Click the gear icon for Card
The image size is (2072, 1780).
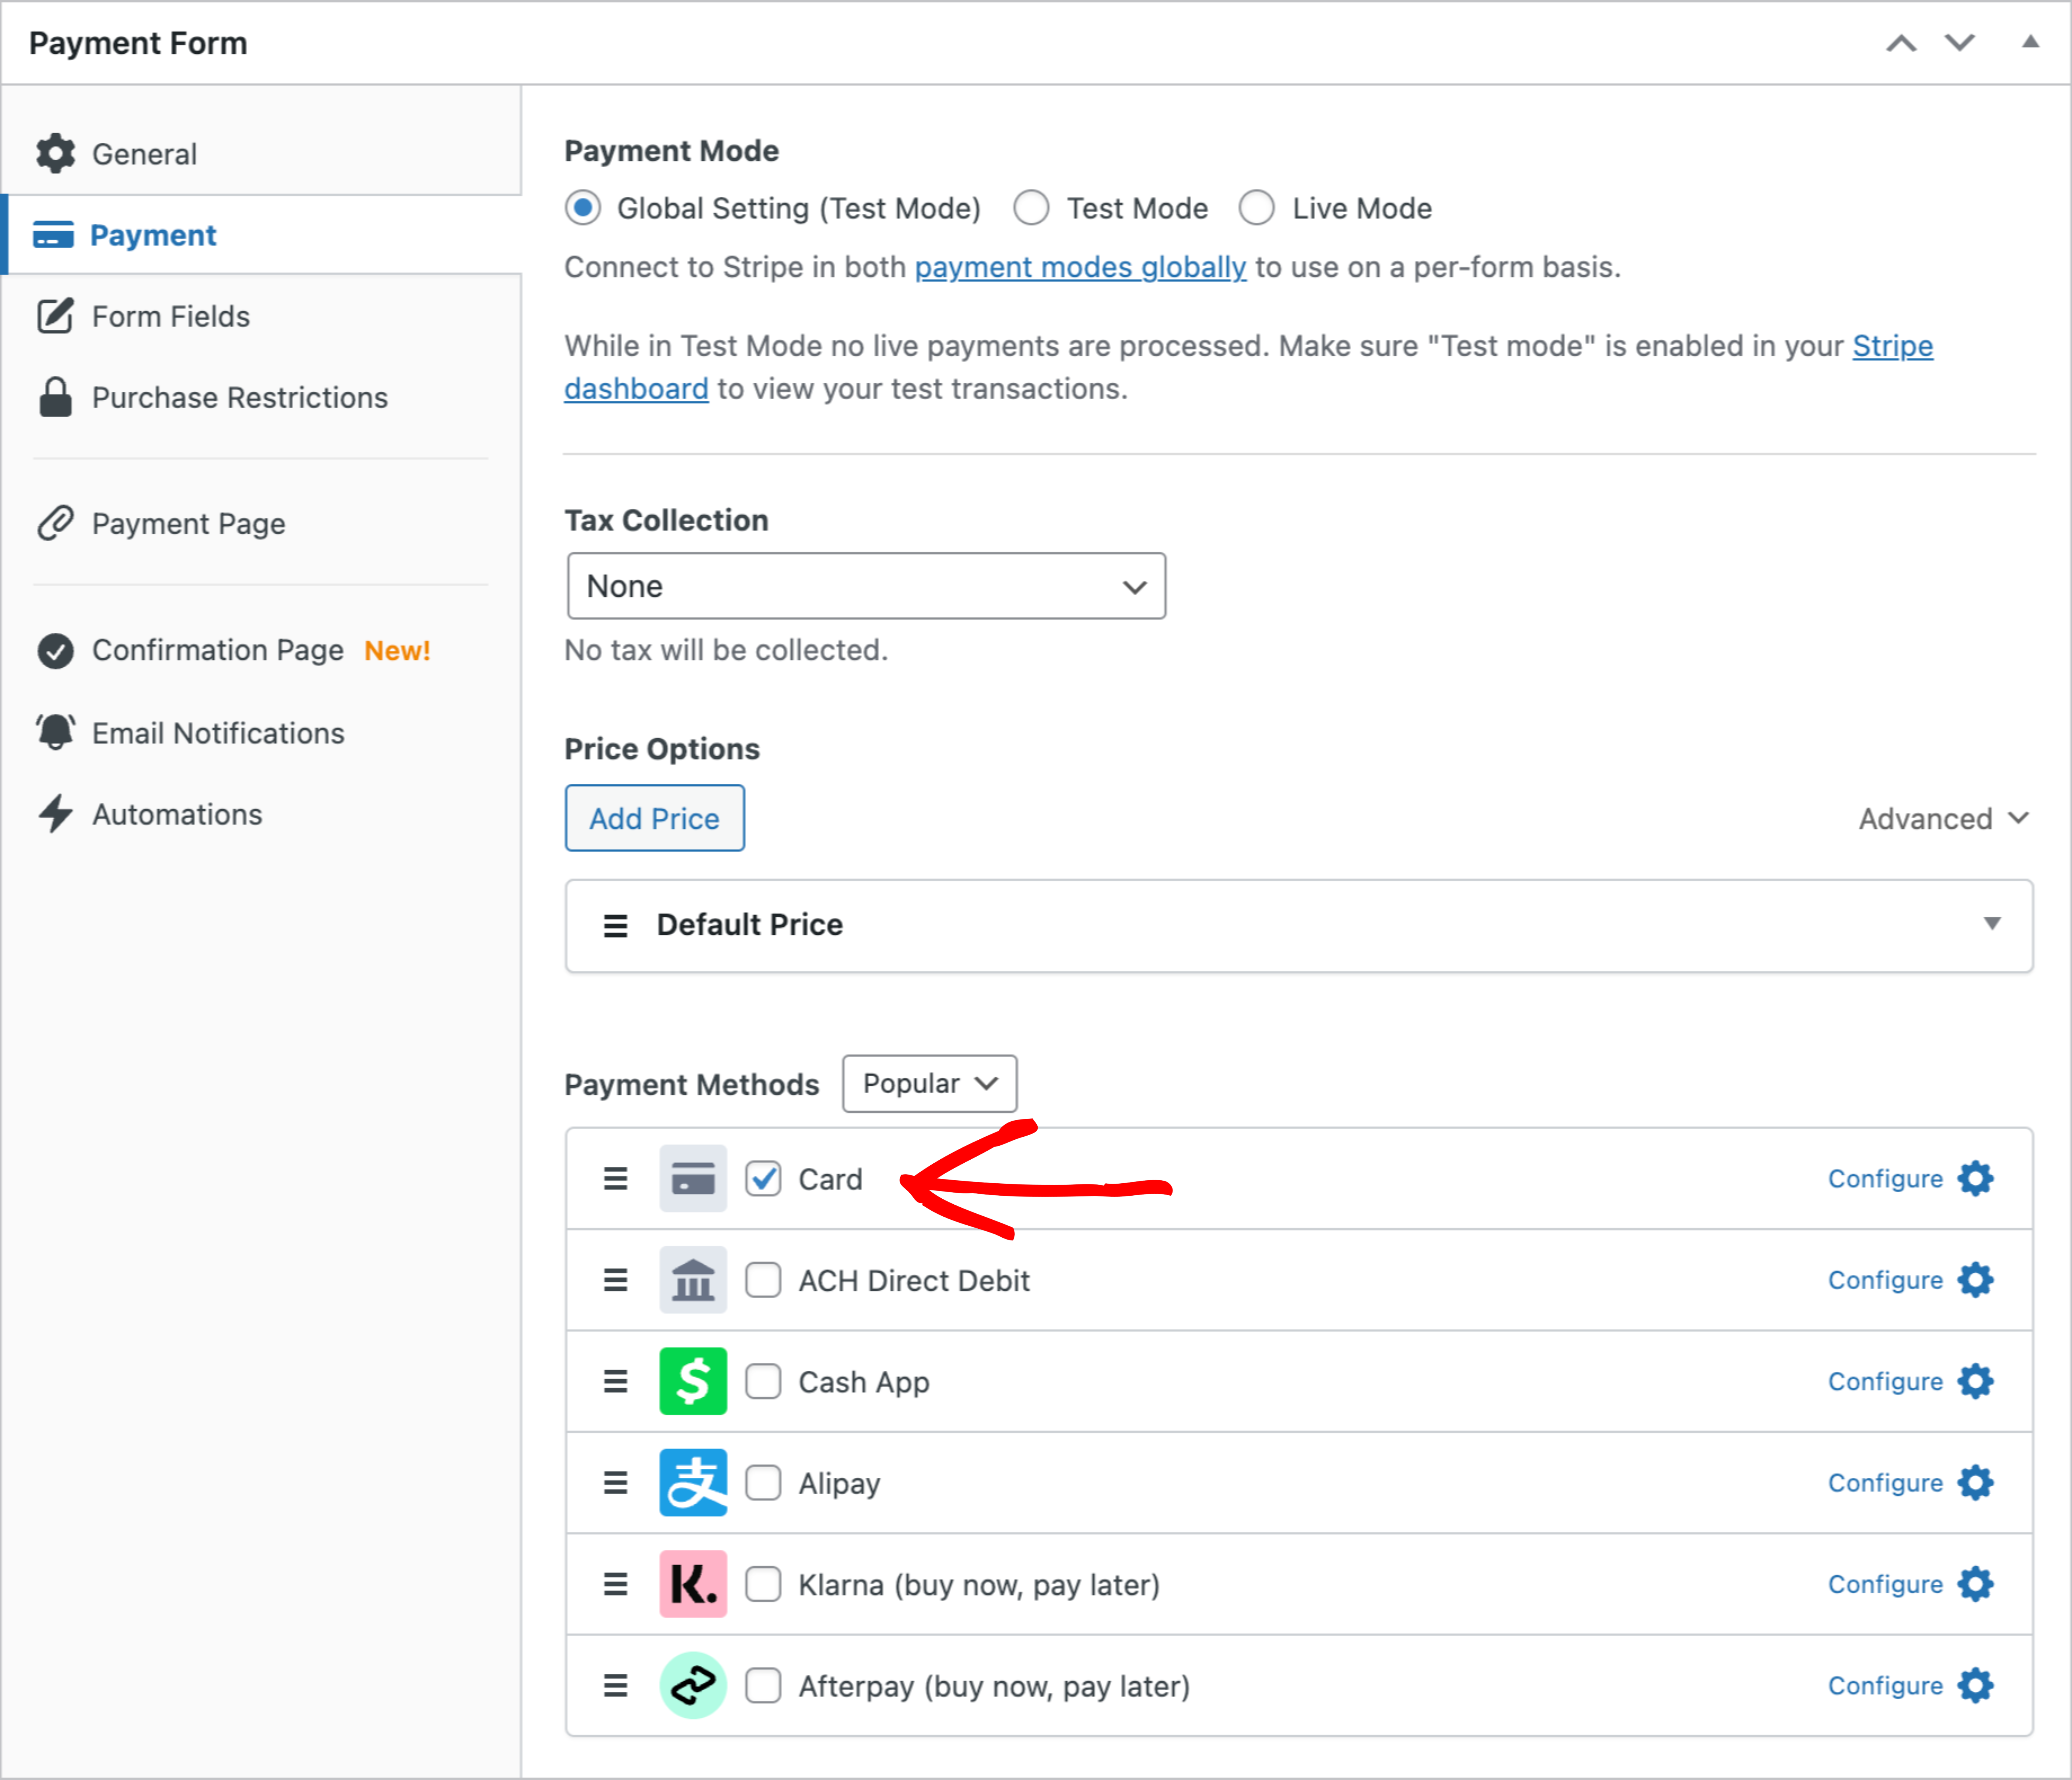[1976, 1179]
